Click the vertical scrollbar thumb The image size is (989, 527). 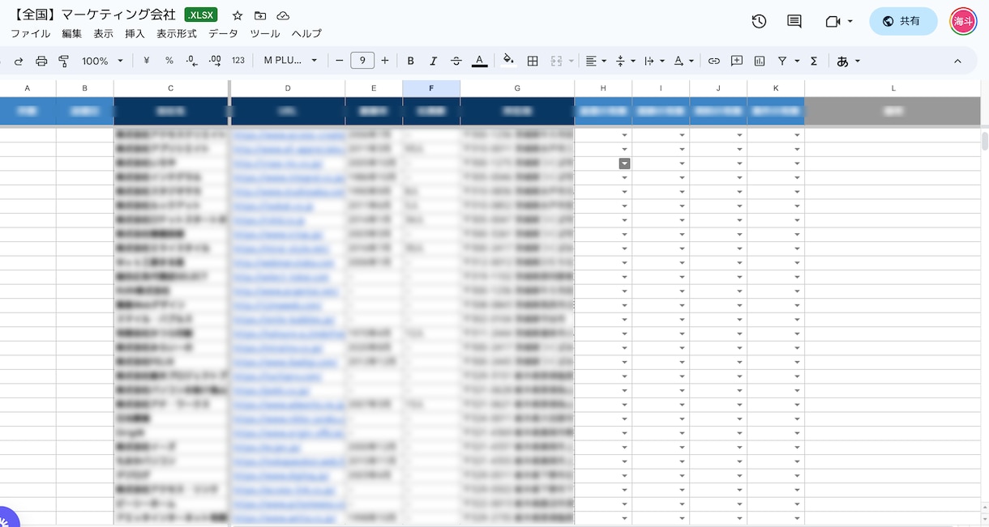point(985,141)
